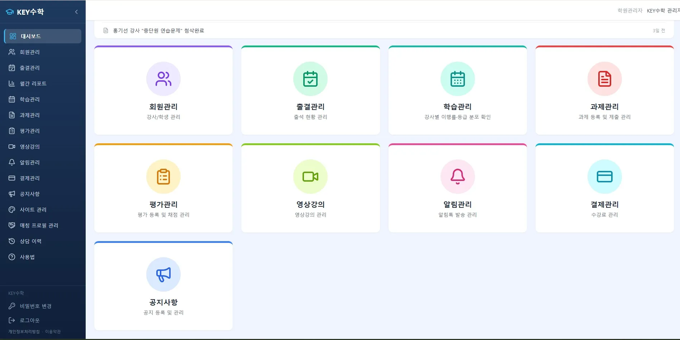This screenshot has width=680, height=340.
Task: Click the 사용법 question mark icon
Action: click(12, 257)
